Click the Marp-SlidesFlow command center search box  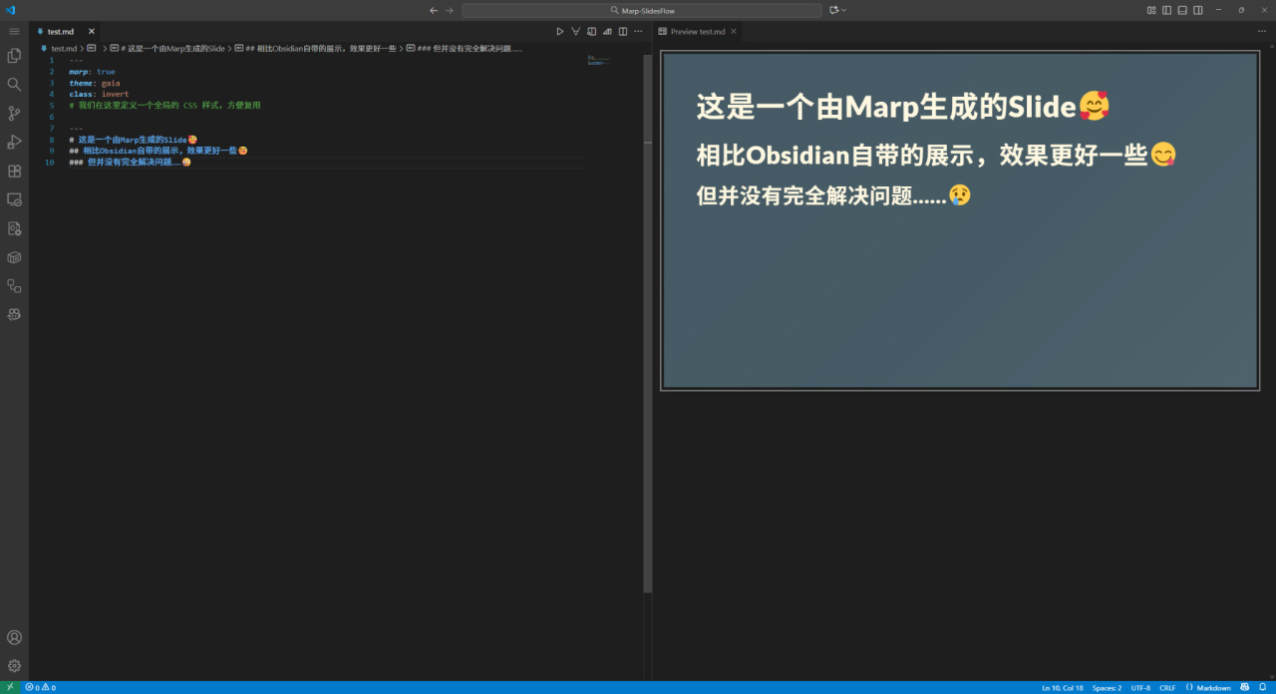coord(642,10)
